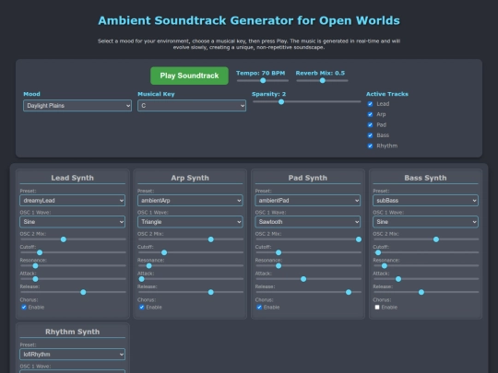Click Lead Synth Resonance slider
The height and width of the screenshot is (373, 498).
pyautogui.click(x=73, y=266)
